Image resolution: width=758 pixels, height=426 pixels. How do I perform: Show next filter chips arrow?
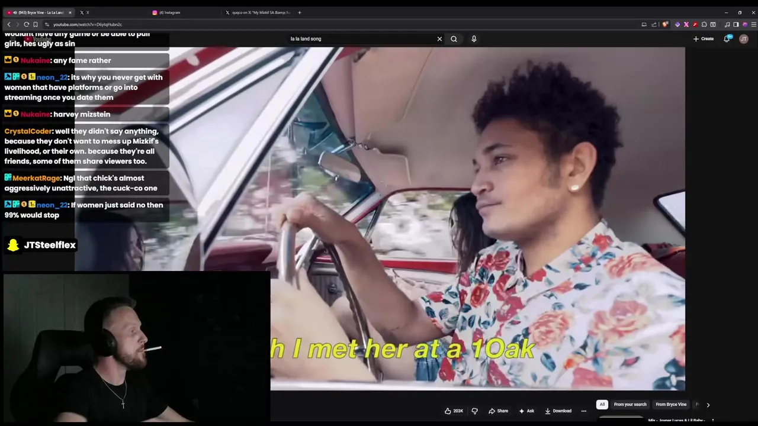(708, 405)
